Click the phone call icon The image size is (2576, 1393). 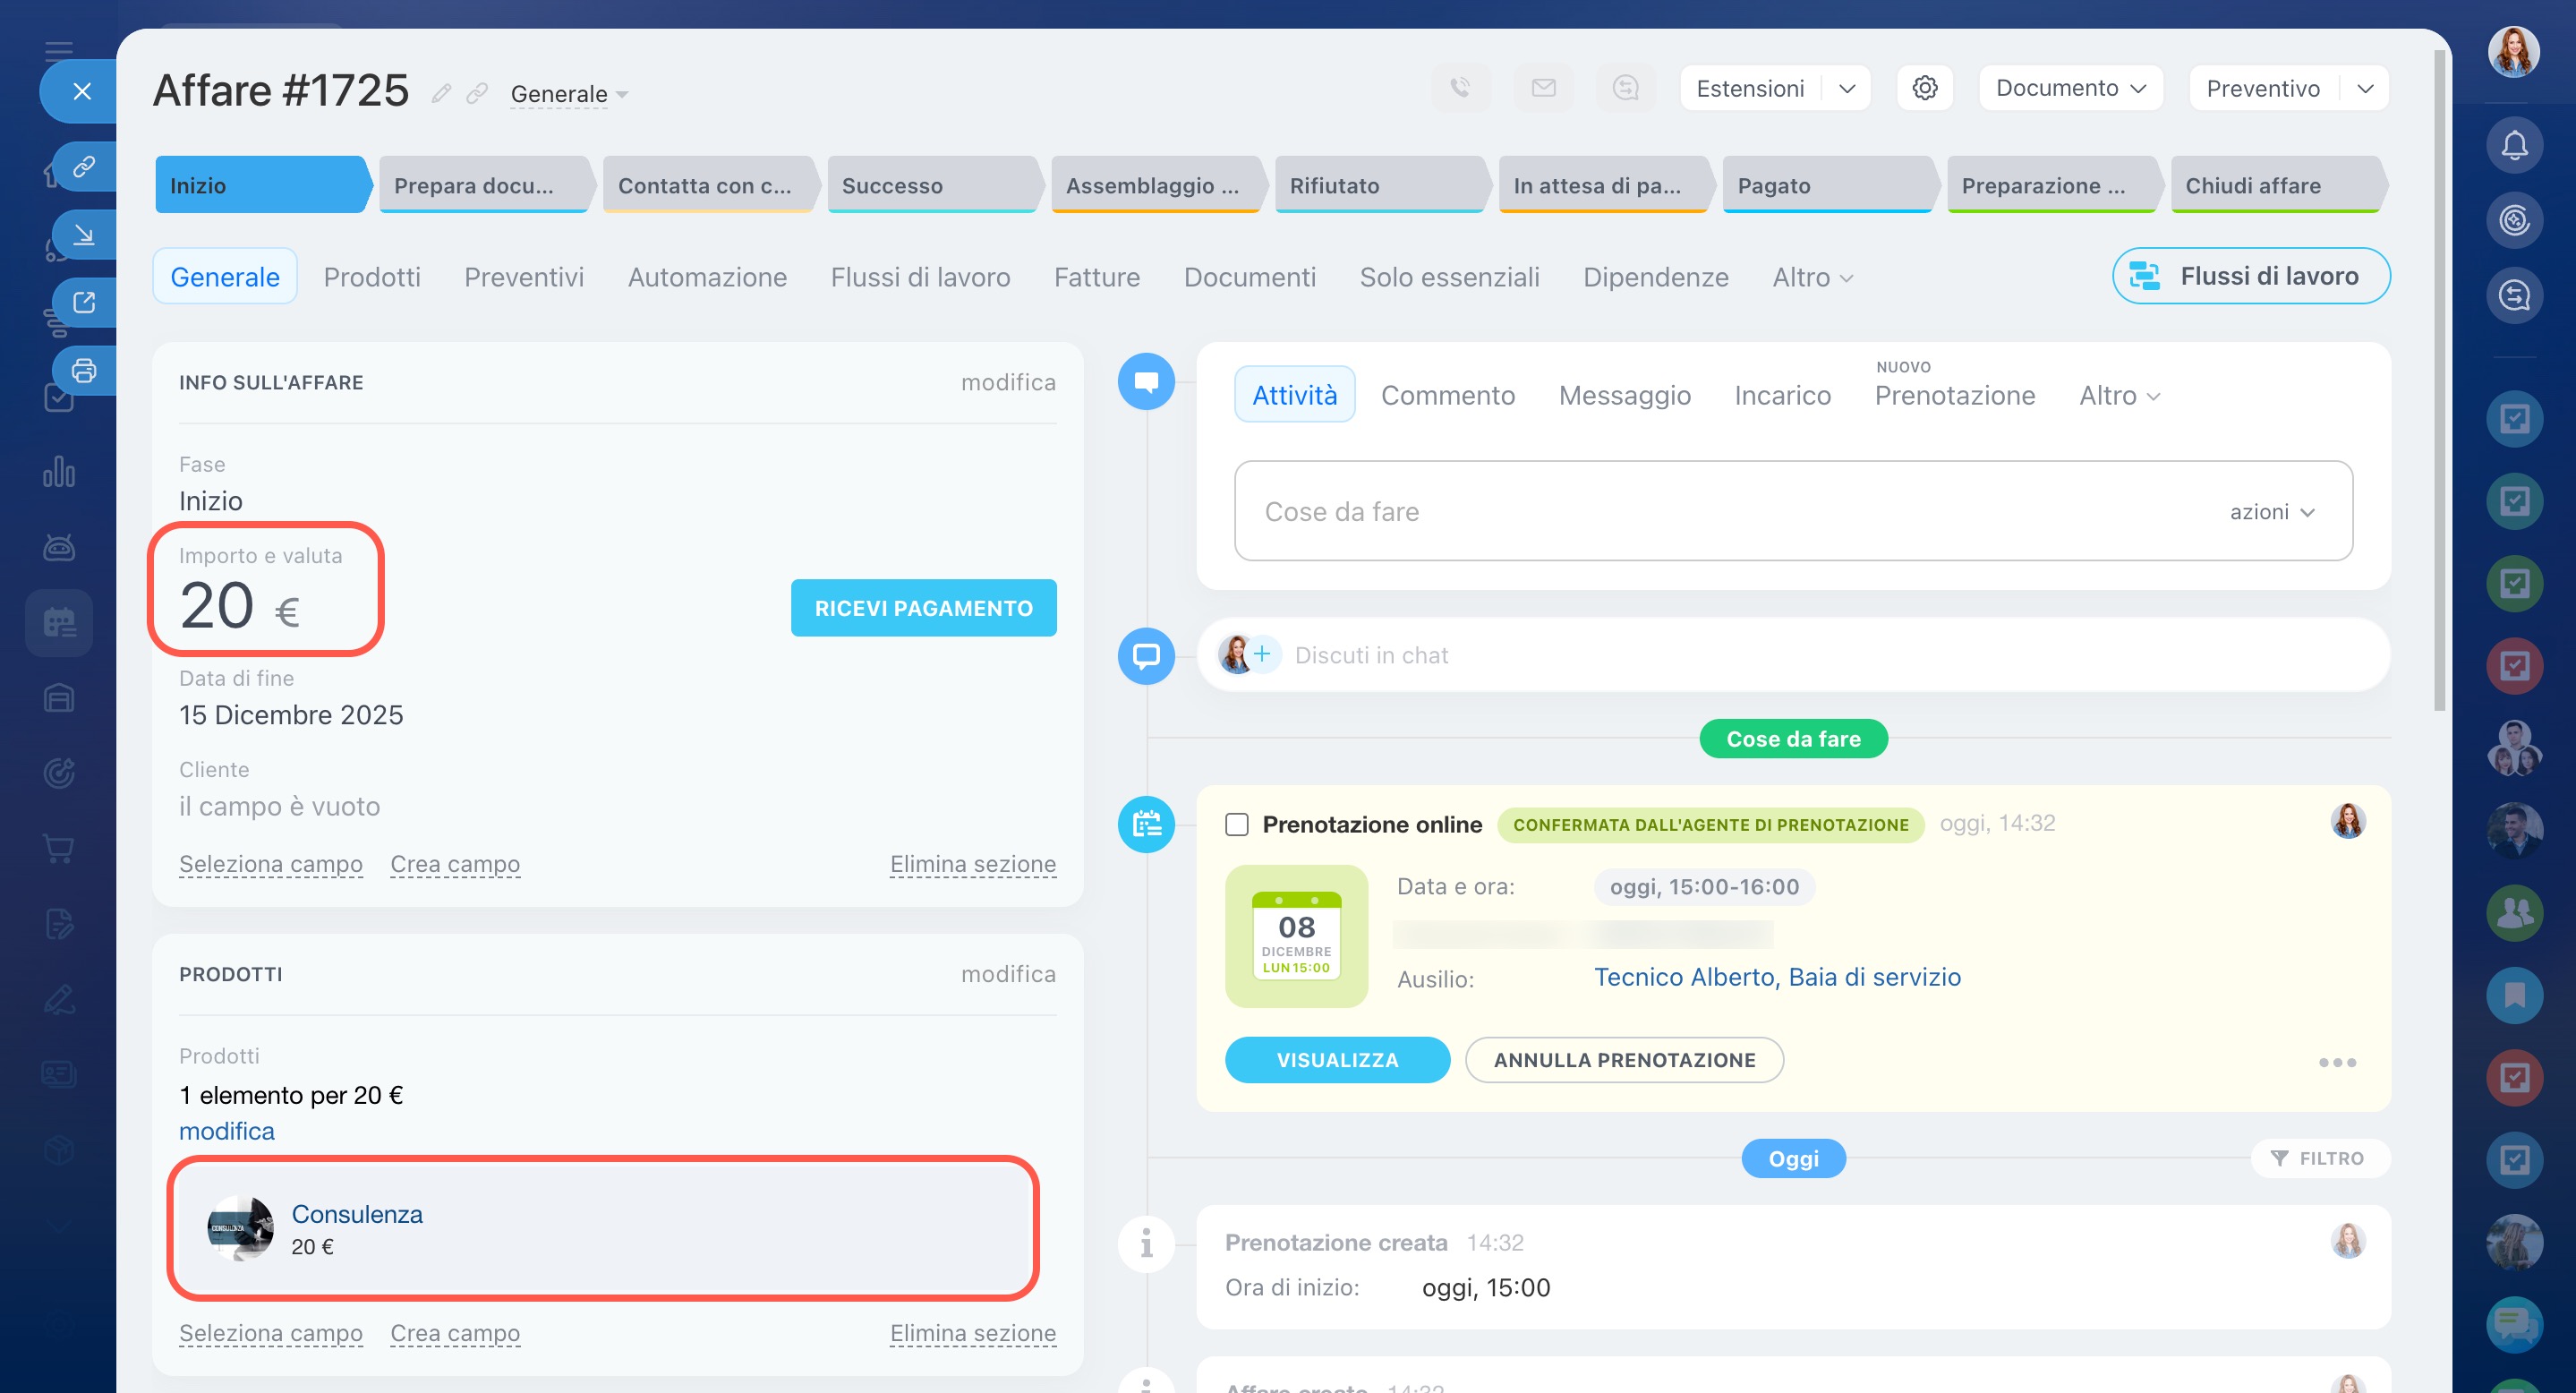point(1460,88)
